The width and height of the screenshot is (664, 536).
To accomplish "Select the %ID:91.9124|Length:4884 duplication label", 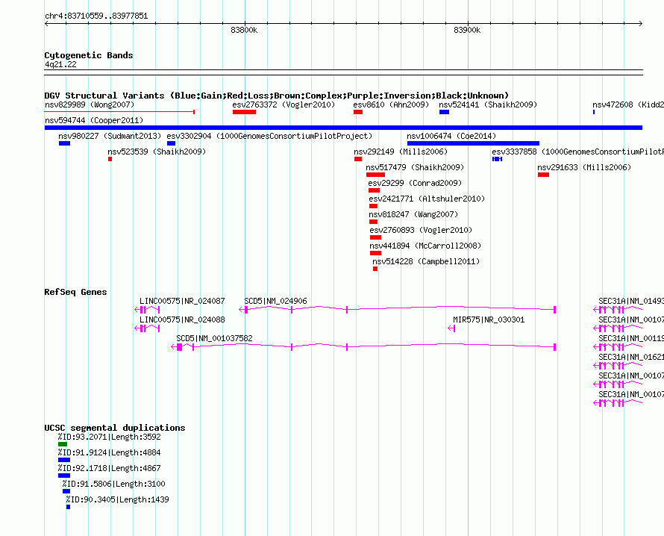I will coord(109,452).
